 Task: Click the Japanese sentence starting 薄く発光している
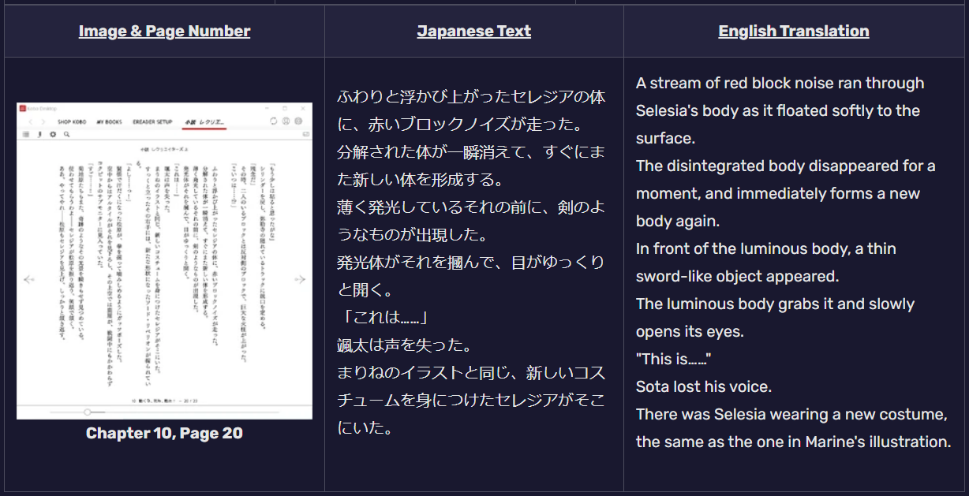[x=471, y=222]
